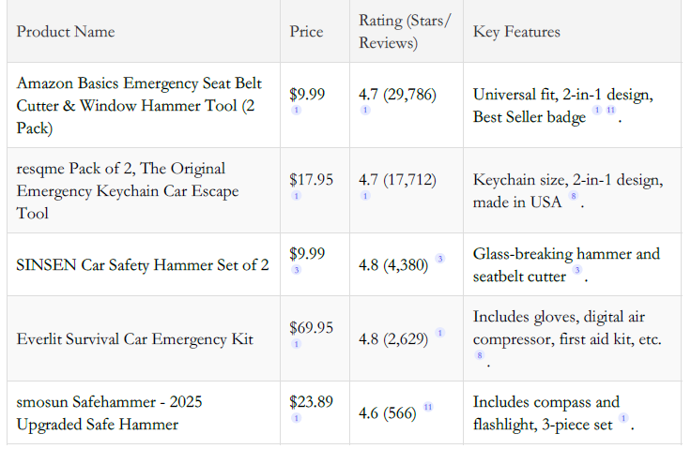Image resolution: width=691 pixels, height=464 pixels.
Task: Click the Price column header
Action: click(306, 32)
